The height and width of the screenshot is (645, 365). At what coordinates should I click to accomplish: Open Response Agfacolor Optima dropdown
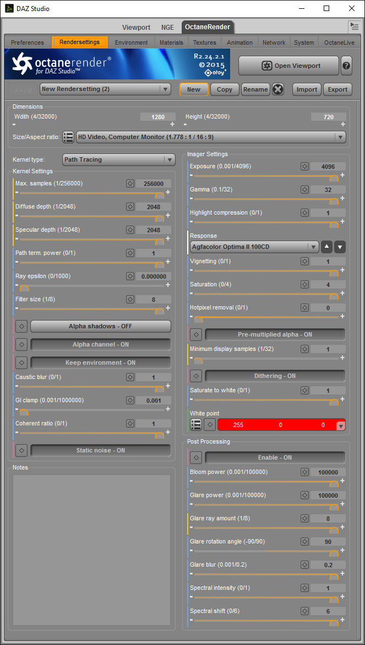254,247
